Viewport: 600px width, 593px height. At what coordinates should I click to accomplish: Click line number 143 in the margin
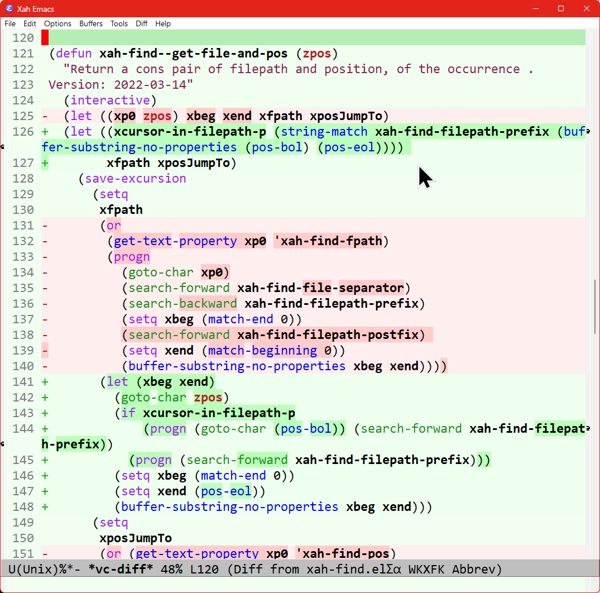[x=23, y=413]
